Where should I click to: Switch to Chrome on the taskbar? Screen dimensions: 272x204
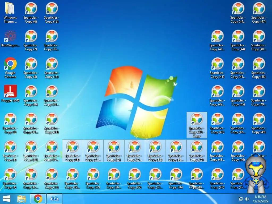(x=38, y=199)
